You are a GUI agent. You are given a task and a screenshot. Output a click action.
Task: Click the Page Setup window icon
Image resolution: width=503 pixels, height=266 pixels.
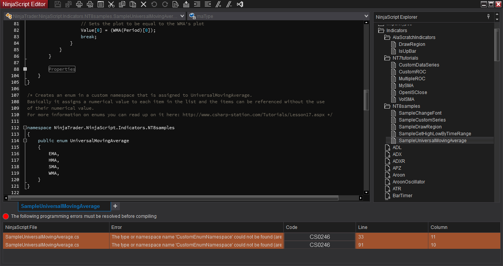tap(101, 4)
